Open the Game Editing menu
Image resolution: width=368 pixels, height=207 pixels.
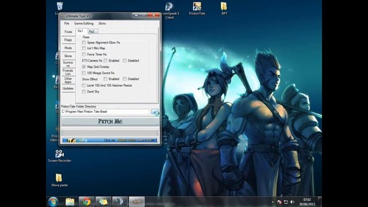pyautogui.click(x=84, y=24)
